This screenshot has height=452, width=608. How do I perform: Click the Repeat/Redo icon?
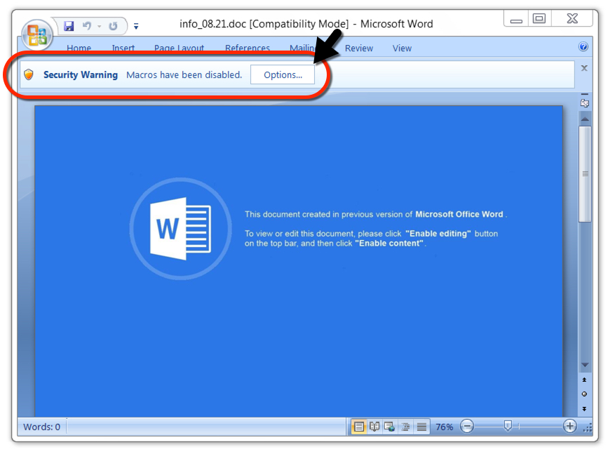[x=113, y=26]
